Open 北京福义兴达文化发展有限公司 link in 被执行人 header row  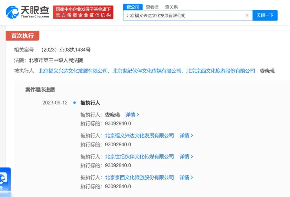coord(73,71)
